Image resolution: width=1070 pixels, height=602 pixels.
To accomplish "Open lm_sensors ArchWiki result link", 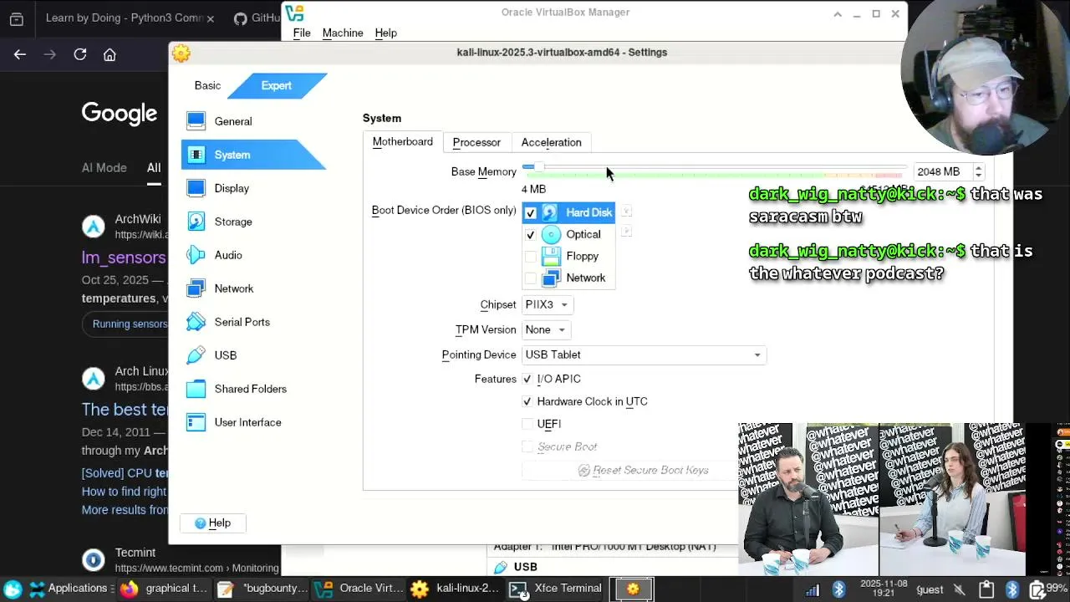I will point(124,258).
